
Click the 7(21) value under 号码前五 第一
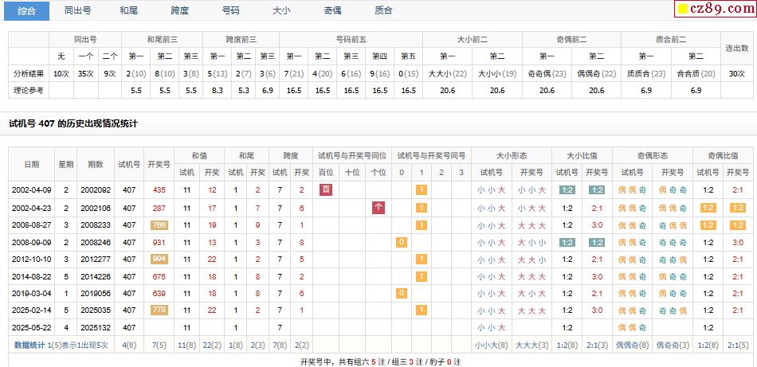(x=294, y=74)
